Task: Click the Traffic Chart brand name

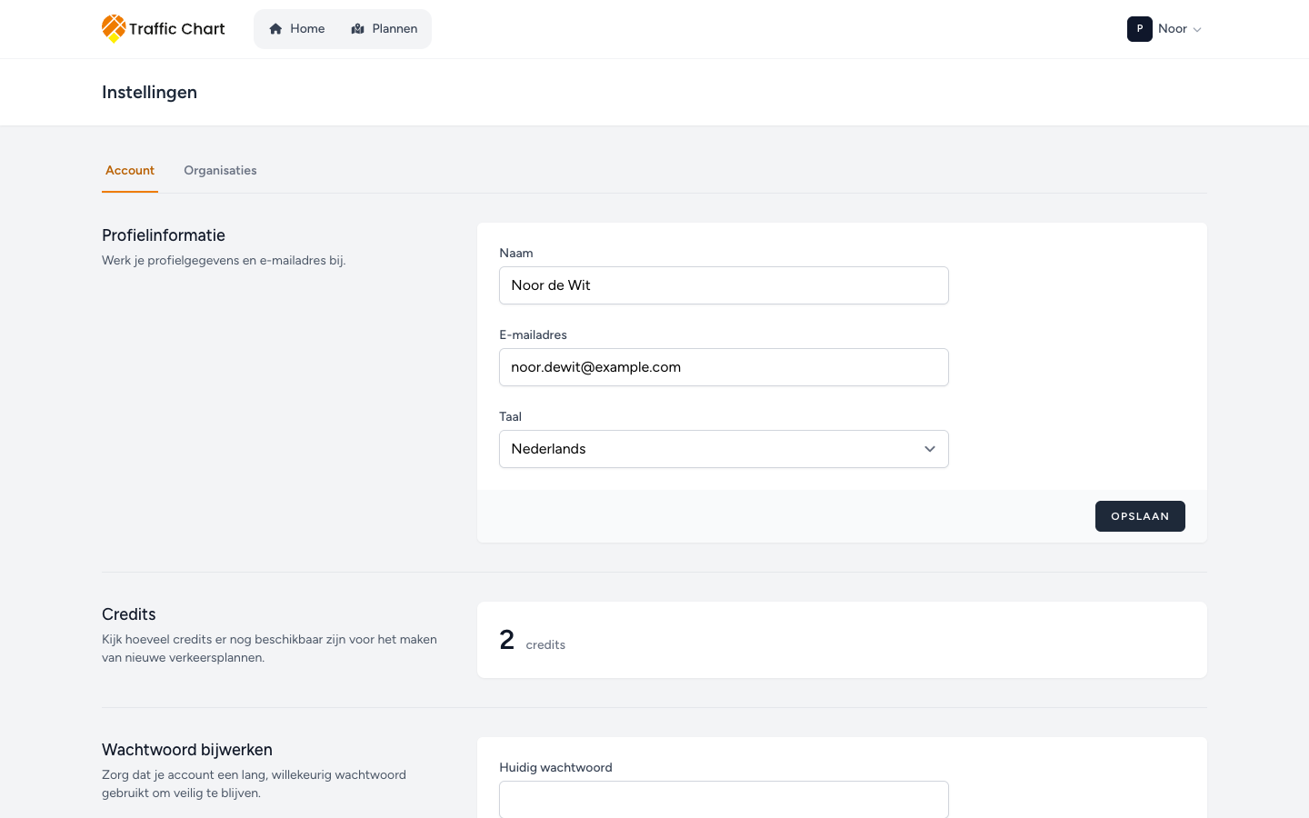Action: click(176, 29)
